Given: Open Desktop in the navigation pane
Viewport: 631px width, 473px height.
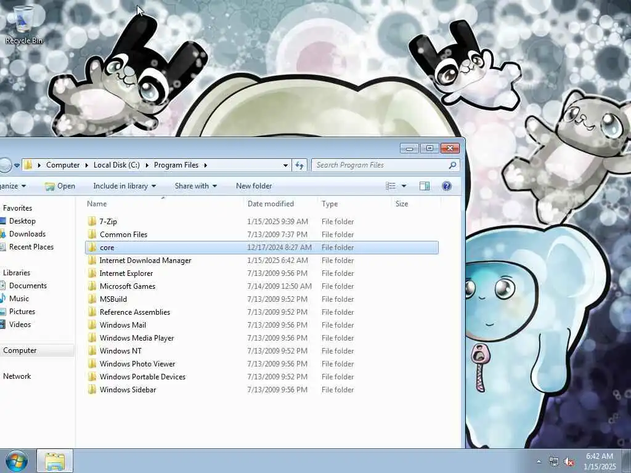Looking at the screenshot, I should coord(22,221).
